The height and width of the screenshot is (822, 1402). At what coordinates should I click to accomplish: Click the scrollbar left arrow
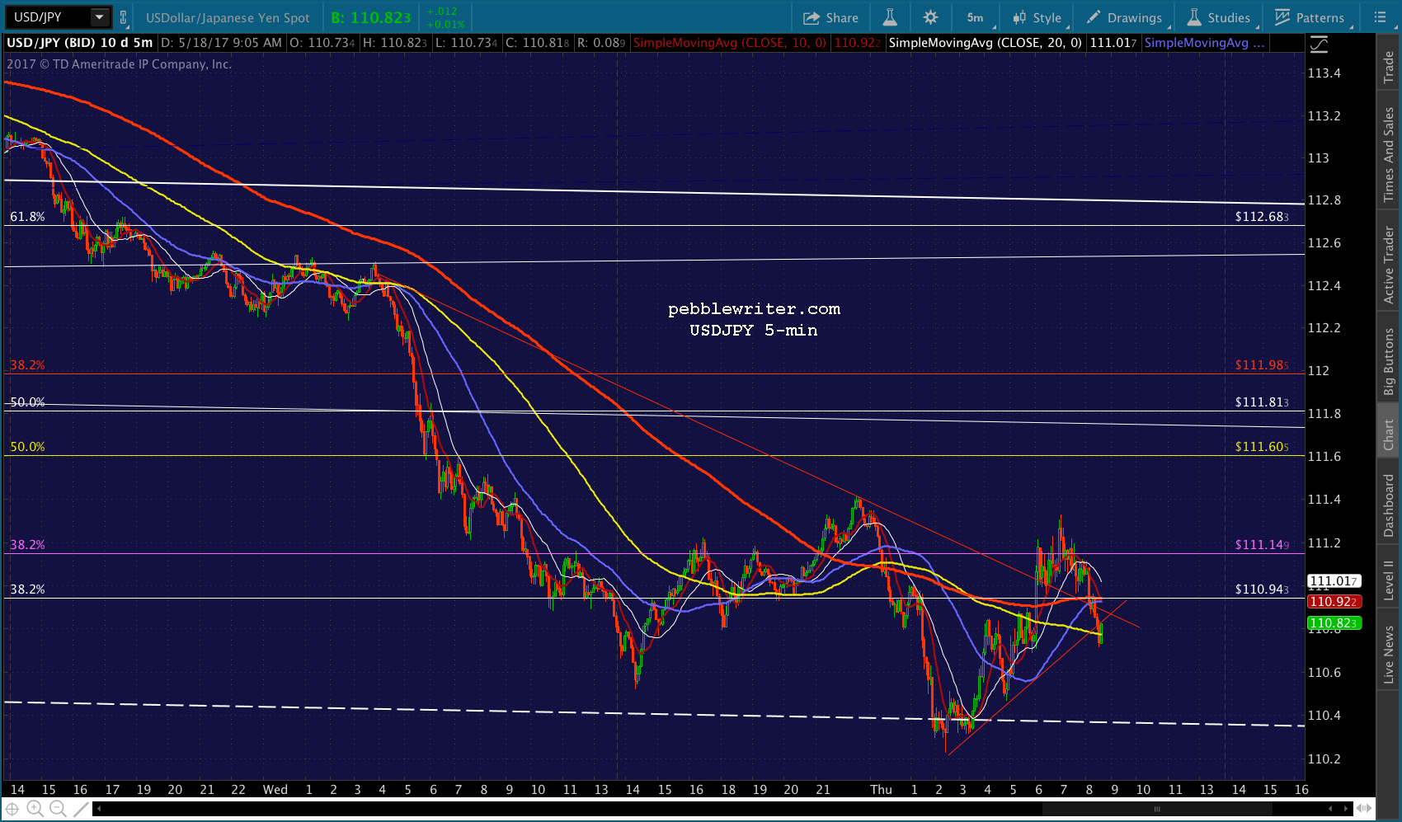click(99, 809)
